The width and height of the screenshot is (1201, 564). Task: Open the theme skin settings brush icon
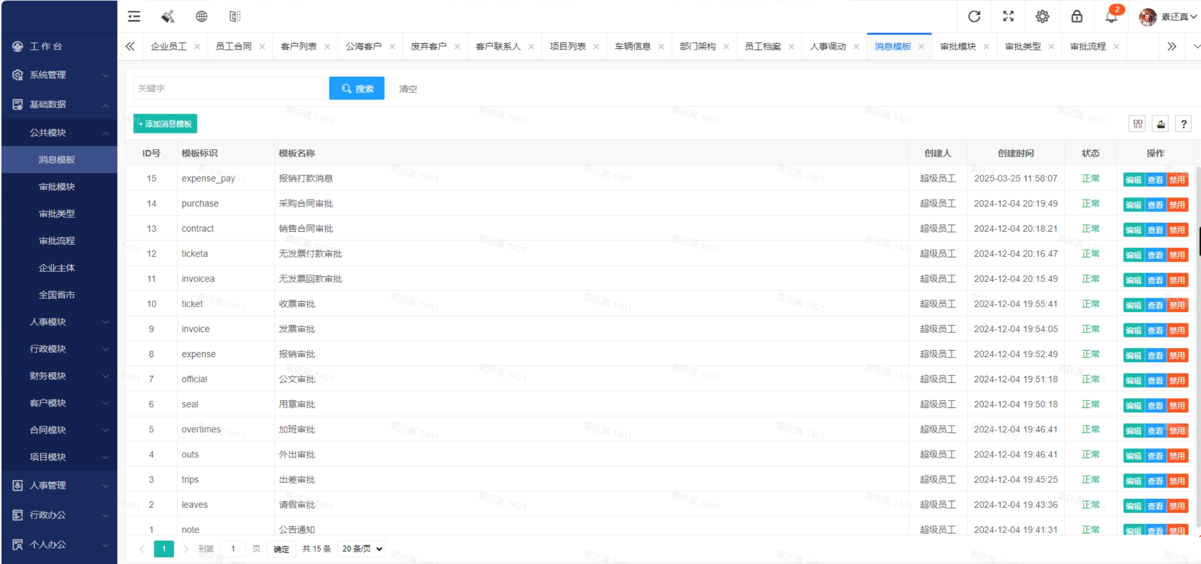(x=167, y=16)
